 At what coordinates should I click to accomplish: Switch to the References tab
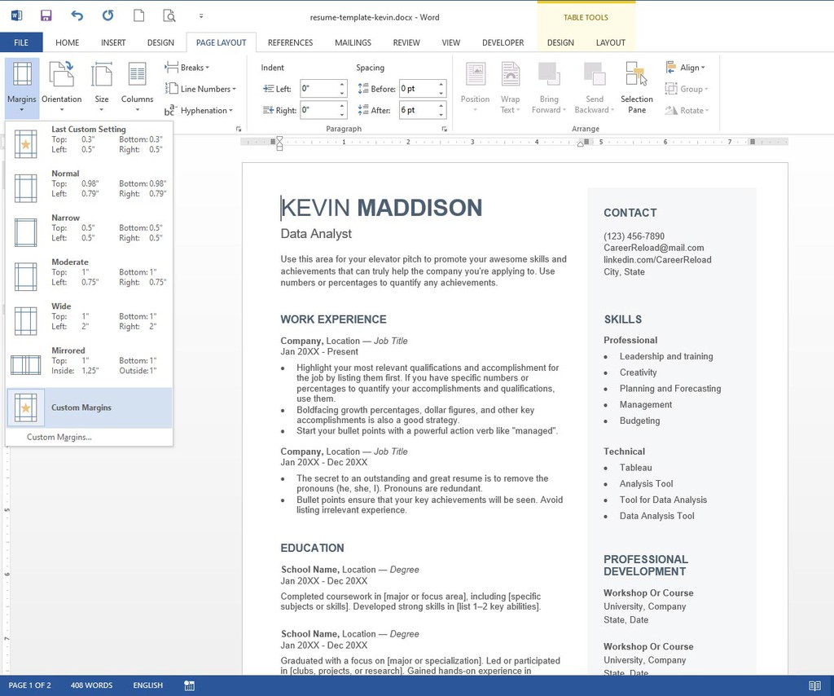coord(290,42)
